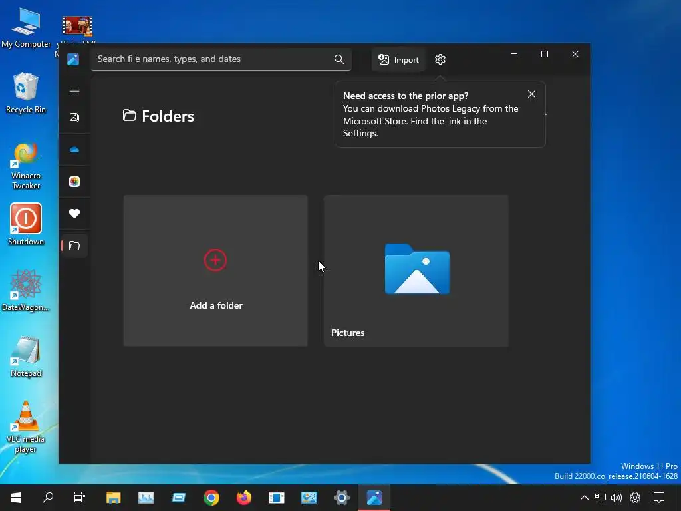This screenshot has width=681, height=511.
Task: Select Recycle Bin desktop icon
Action: click(x=26, y=93)
